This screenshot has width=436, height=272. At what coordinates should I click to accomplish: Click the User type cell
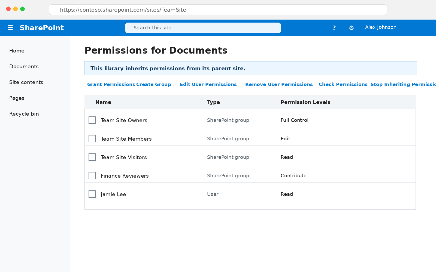pos(213,194)
